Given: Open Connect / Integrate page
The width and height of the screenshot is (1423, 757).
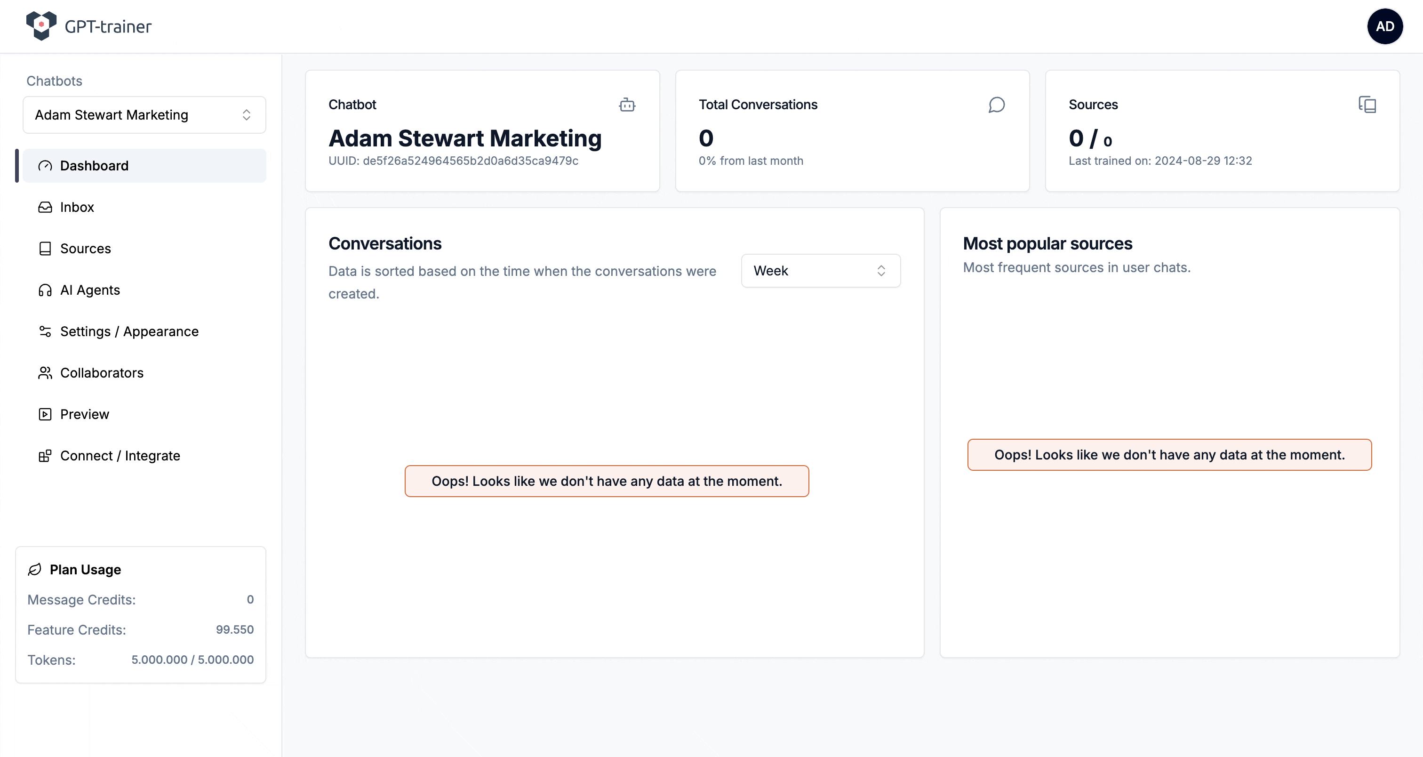Looking at the screenshot, I should pyautogui.click(x=144, y=456).
